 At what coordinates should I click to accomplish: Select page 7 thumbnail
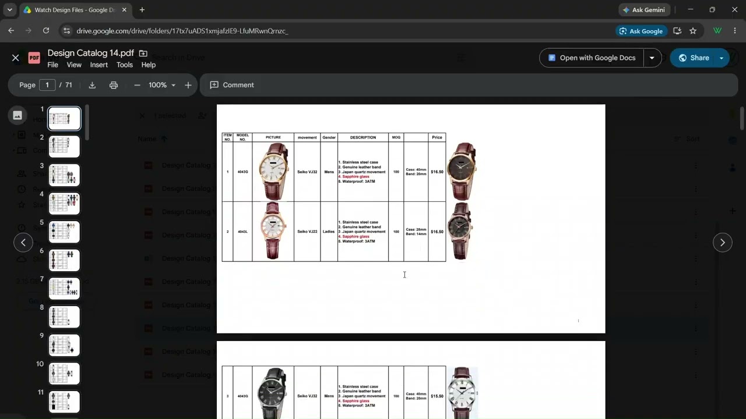pyautogui.click(x=64, y=289)
